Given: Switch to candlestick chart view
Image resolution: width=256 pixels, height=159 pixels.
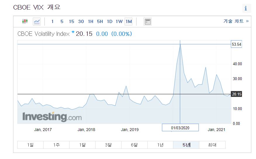Looking at the screenshot, I should pos(25,21).
